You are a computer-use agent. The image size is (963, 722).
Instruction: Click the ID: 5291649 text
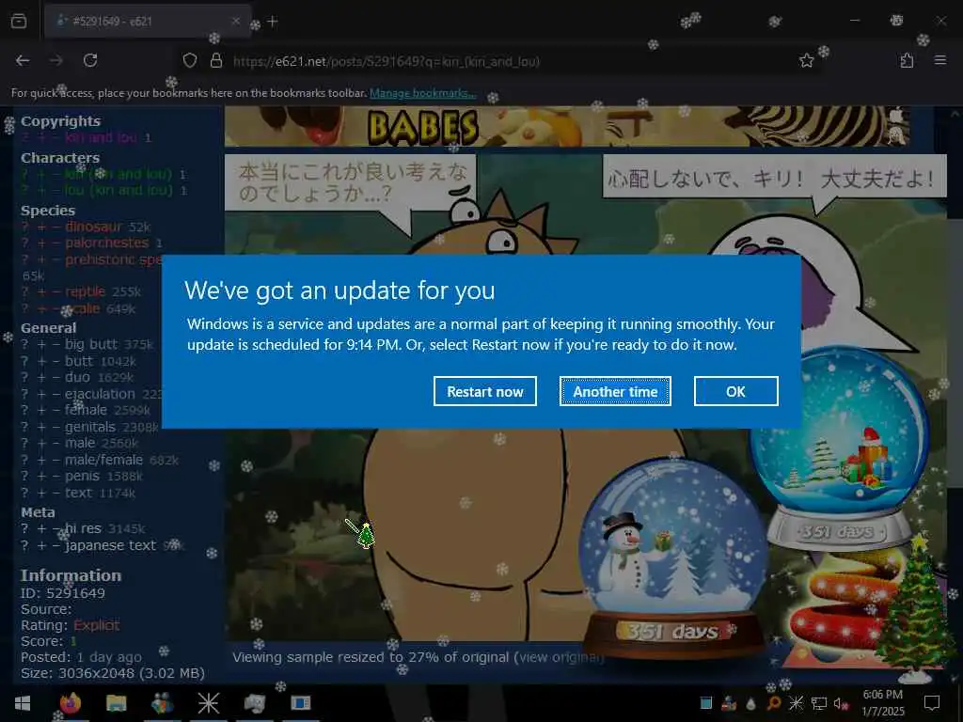click(63, 593)
